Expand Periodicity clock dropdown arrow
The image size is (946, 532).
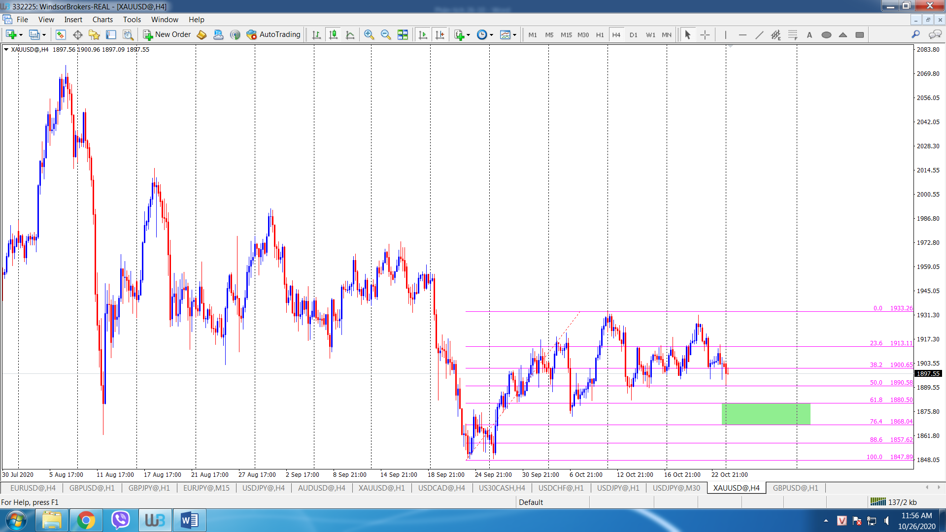491,35
